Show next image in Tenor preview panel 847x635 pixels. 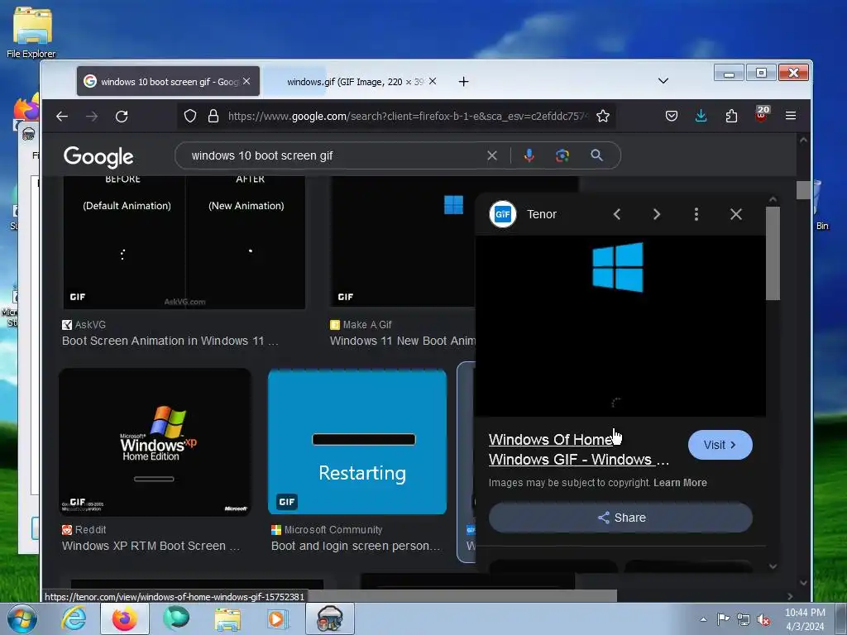tap(657, 214)
